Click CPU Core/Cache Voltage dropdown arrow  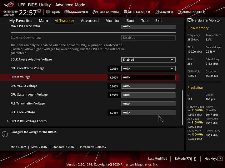point(172,68)
